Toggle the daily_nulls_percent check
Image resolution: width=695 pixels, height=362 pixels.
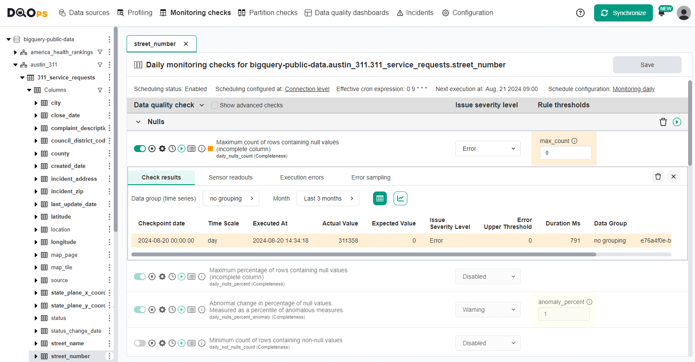pyautogui.click(x=140, y=277)
